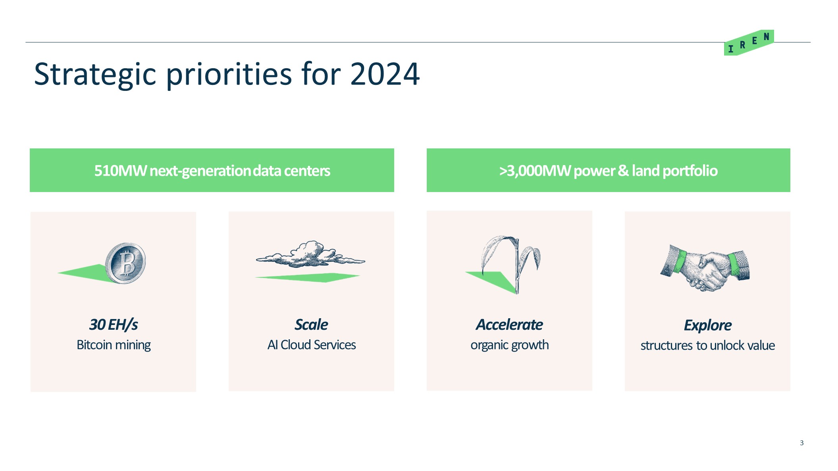Click the "organic growth" caption
The height and width of the screenshot is (471, 838).
click(509, 345)
